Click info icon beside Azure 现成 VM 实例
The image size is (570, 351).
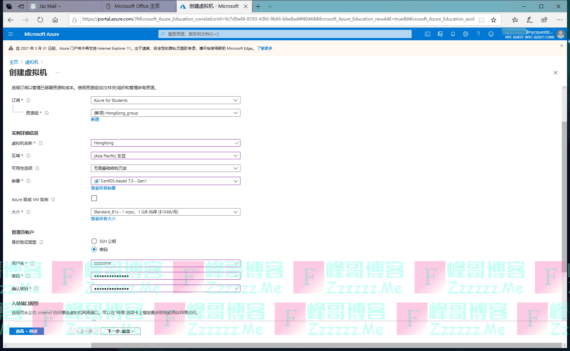click(x=53, y=200)
